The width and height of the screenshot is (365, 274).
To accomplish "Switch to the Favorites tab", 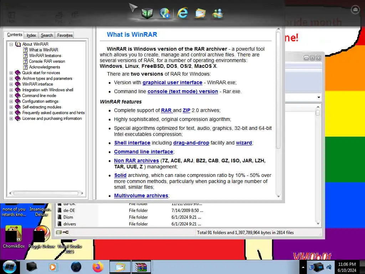I will point(65,35).
